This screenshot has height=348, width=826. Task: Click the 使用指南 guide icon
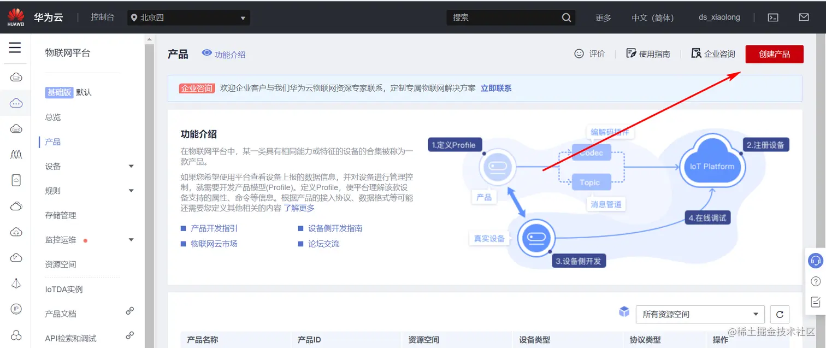(632, 54)
